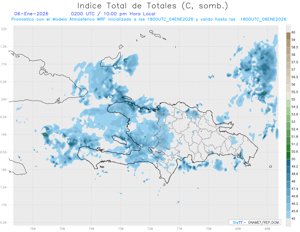Click the '58' colorbar value
The height and width of the screenshot is (232, 300).
293,55
